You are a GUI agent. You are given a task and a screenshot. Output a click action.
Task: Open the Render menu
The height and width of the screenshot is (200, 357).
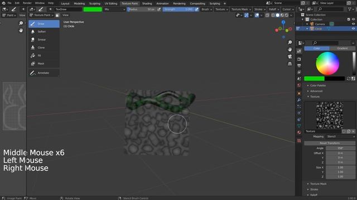(x=27, y=3)
